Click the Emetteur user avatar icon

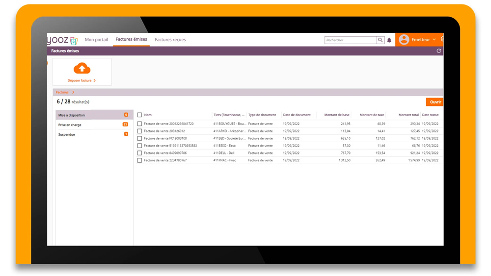(x=404, y=40)
